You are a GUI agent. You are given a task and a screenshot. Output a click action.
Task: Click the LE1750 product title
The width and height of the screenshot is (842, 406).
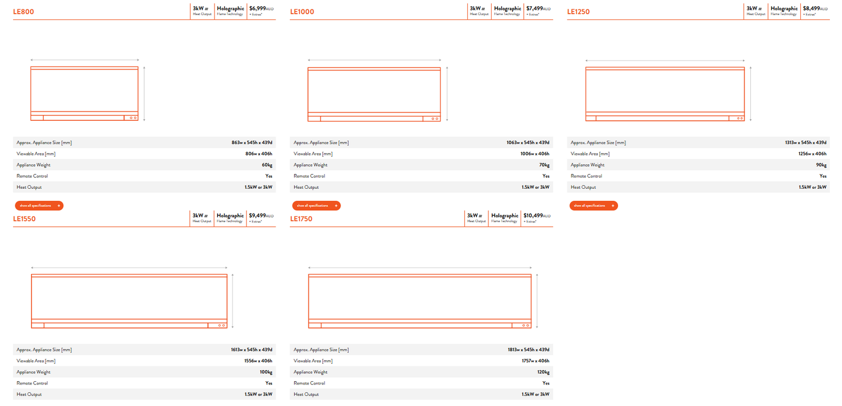click(301, 219)
